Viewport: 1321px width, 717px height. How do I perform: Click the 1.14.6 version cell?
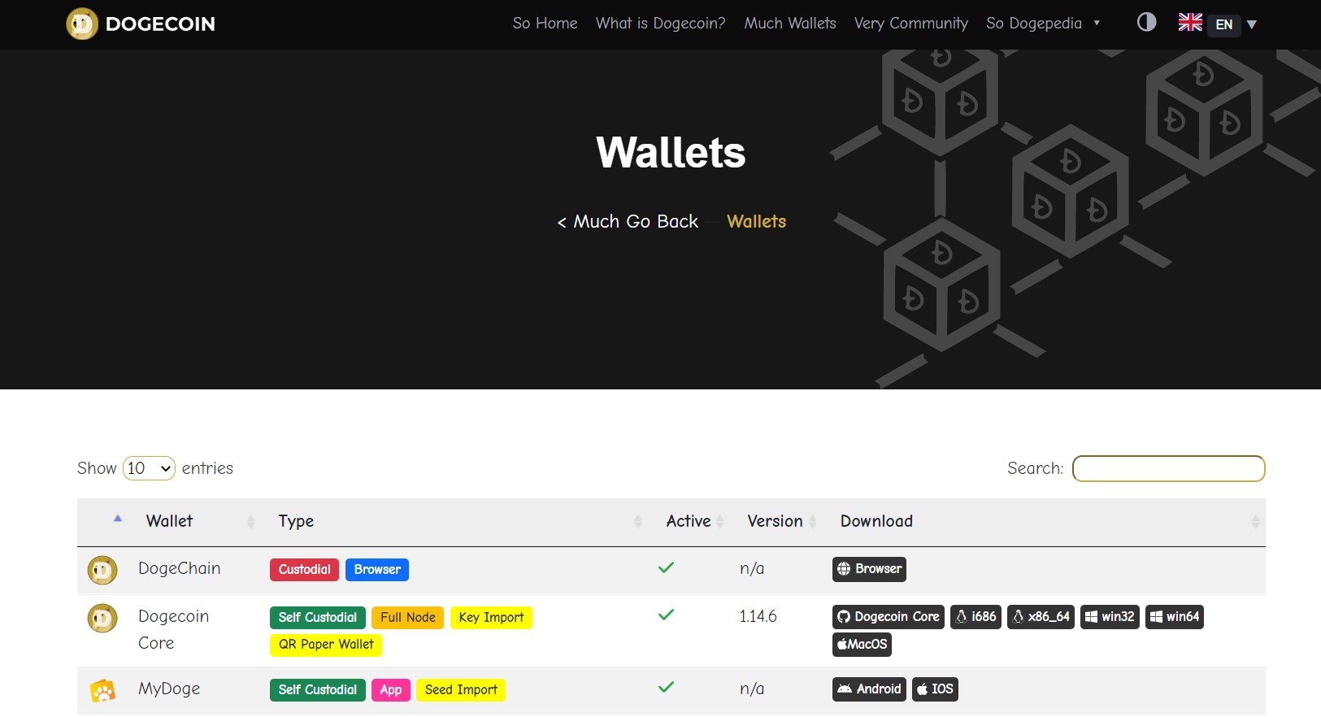point(758,616)
